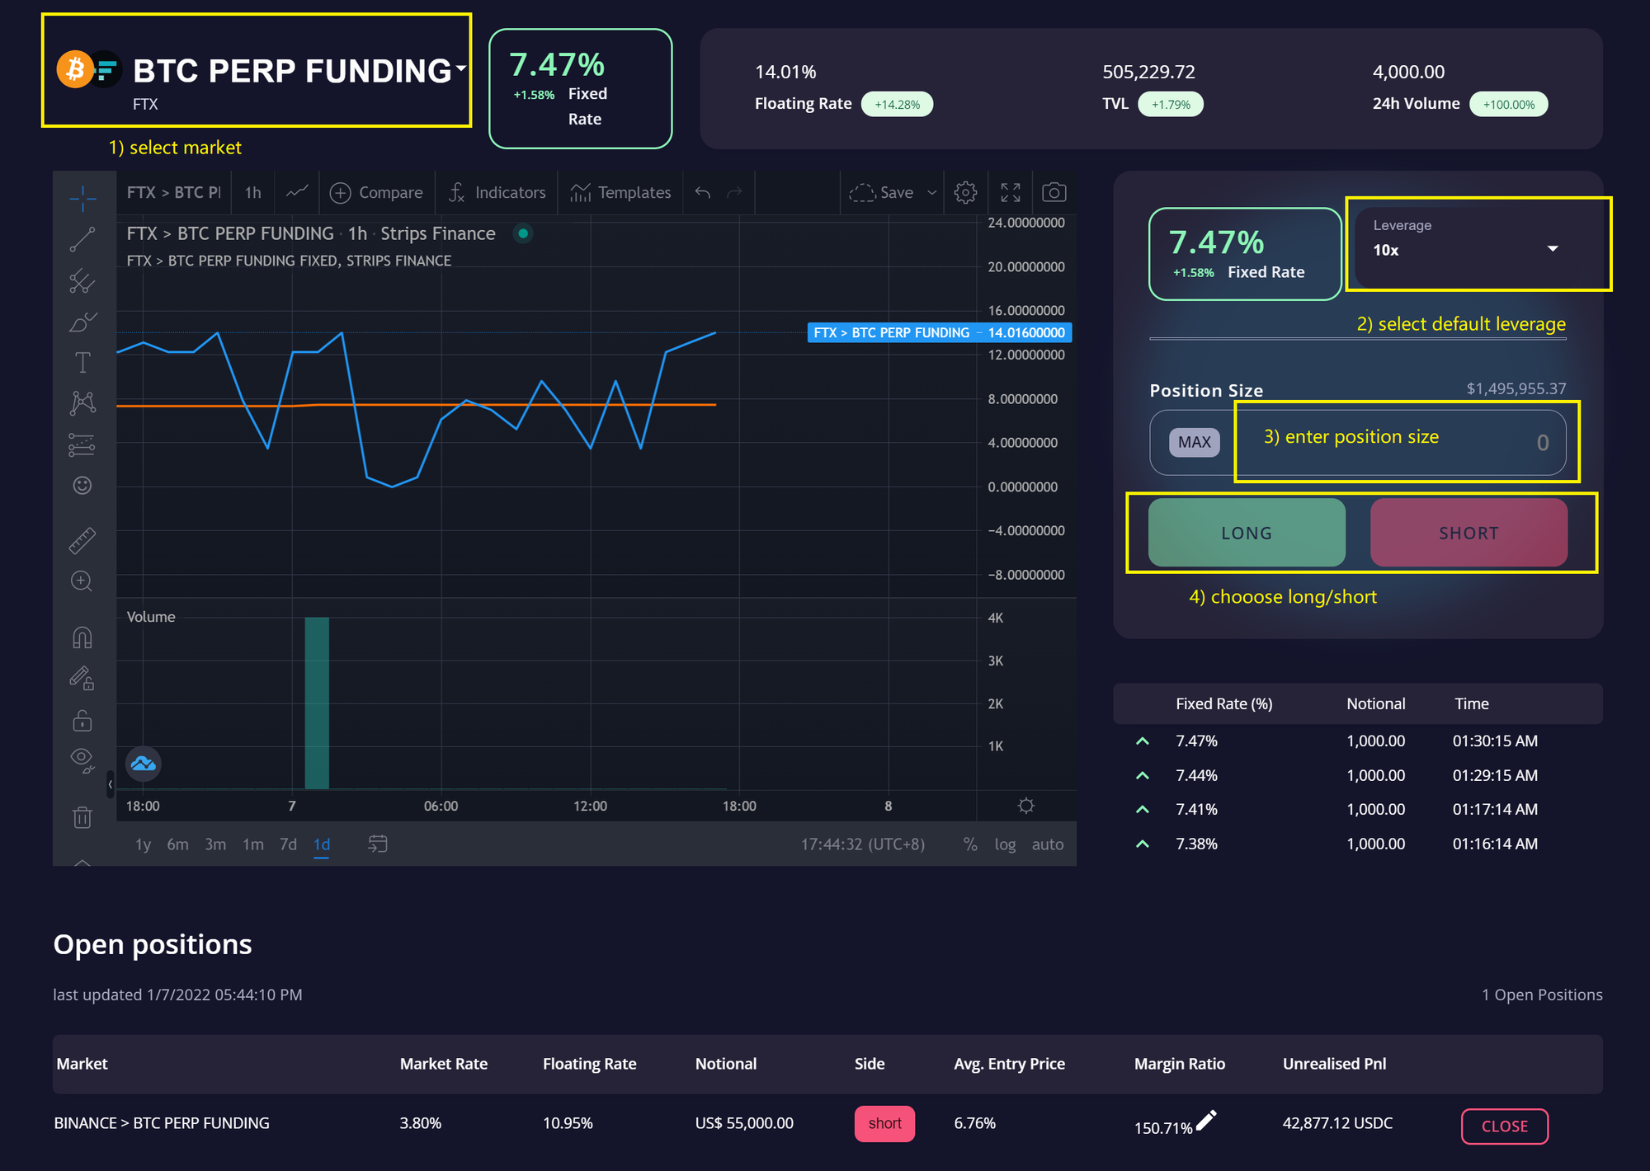
Task: Open the Indicators menu
Action: click(497, 192)
